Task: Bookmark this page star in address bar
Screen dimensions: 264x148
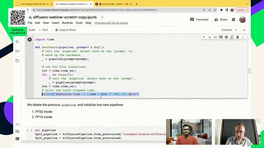Action: pyautogui.click(x=215, y=10)
